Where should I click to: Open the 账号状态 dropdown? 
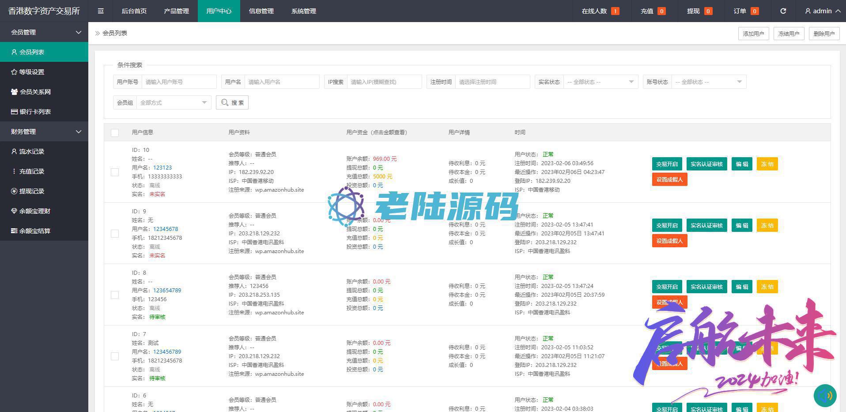(x=709, y=82)
